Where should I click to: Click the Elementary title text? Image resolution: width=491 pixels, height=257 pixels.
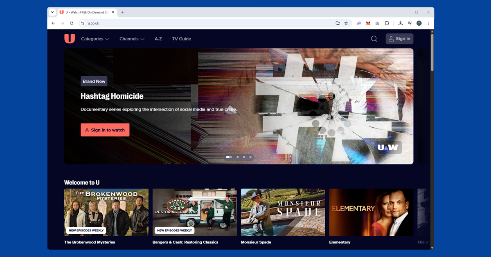(x=340, y=242)
